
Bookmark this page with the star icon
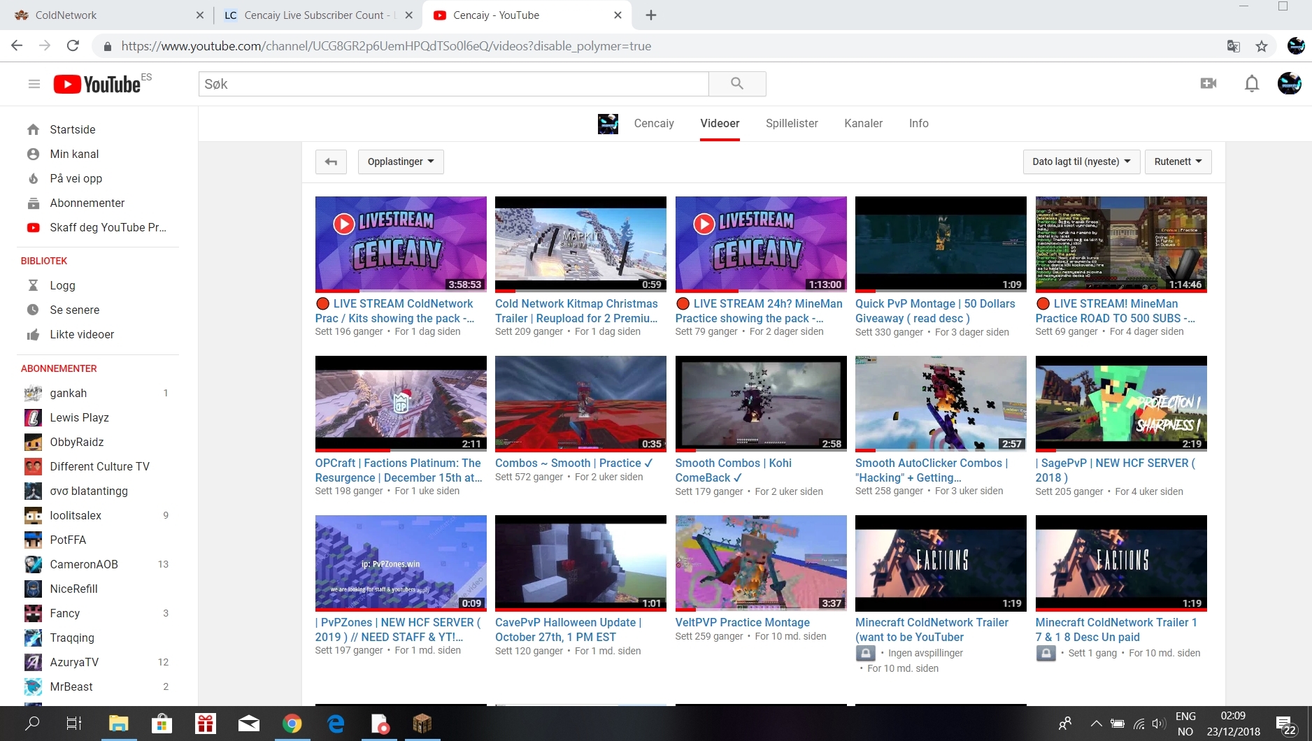pos(1262,46)
